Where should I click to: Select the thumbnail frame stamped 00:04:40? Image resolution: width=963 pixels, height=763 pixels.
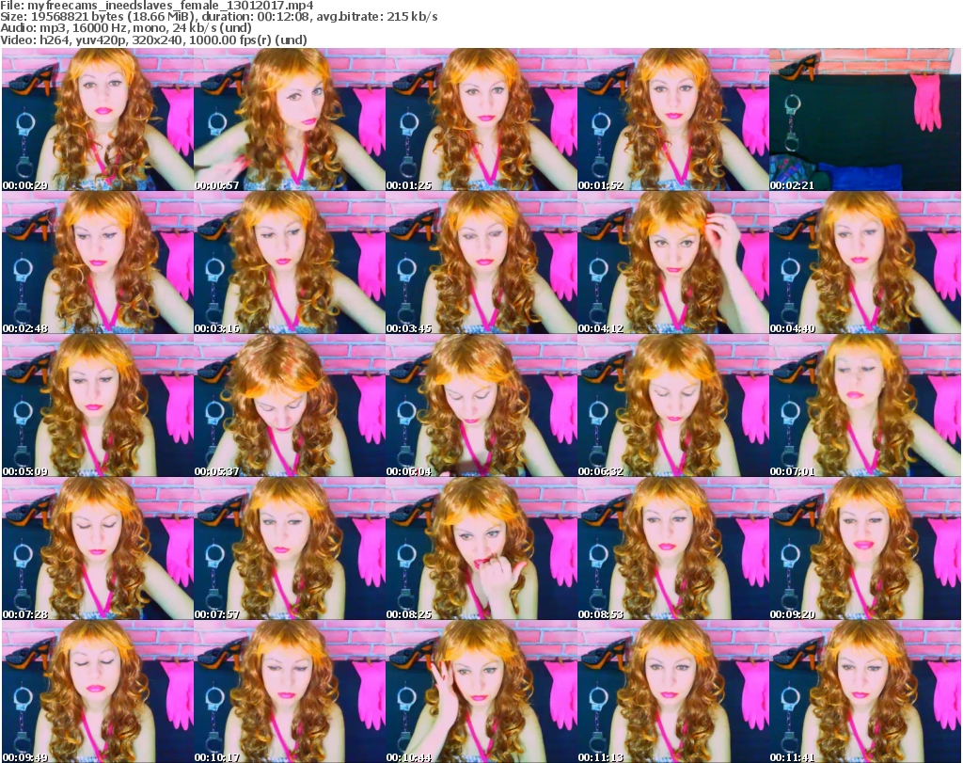pyautogui.click(x=865, y=262)
